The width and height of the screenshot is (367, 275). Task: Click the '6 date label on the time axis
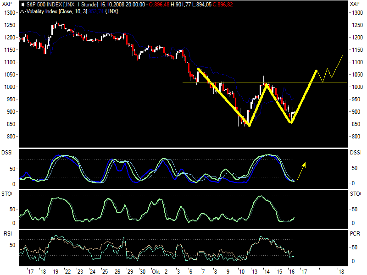(190, 272)
